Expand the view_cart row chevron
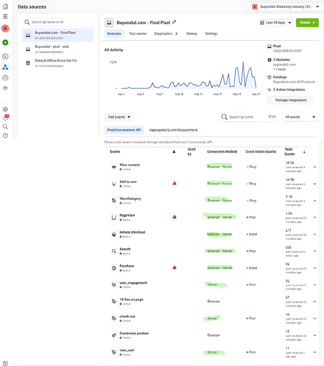 315,352
